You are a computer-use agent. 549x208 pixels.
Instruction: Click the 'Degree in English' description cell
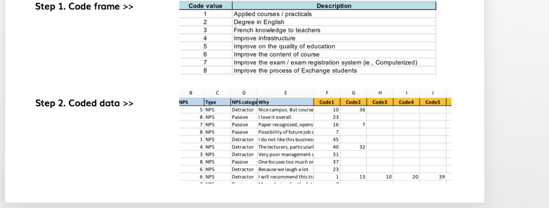click(334, 22)
